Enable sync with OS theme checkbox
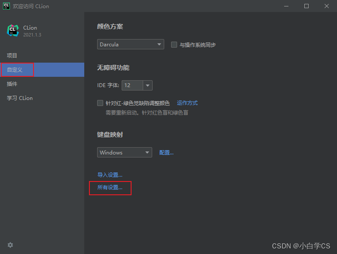 coord(174,45)
